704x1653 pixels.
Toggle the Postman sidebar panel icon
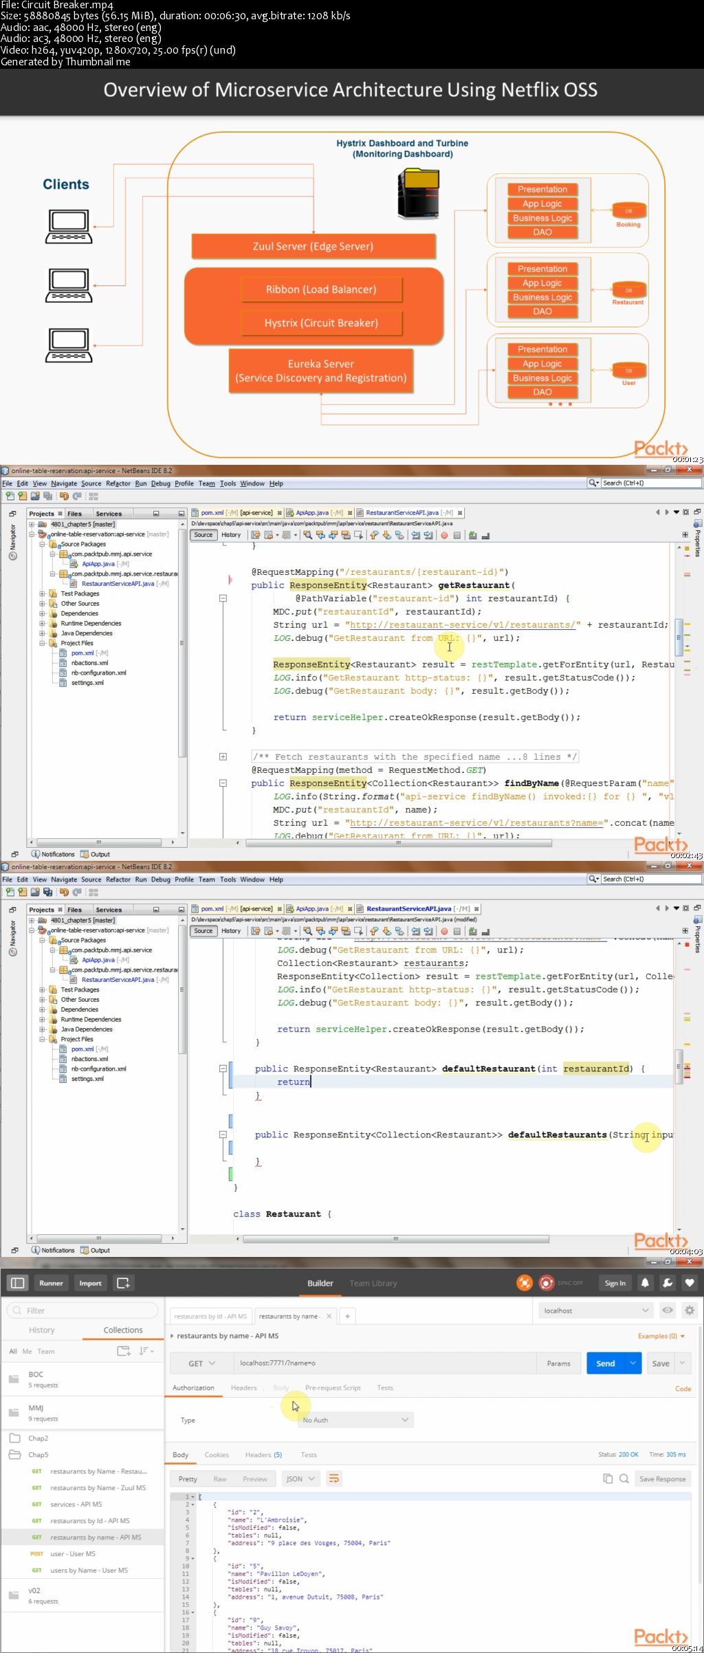pyautogui.click(x=18, y=1283)
